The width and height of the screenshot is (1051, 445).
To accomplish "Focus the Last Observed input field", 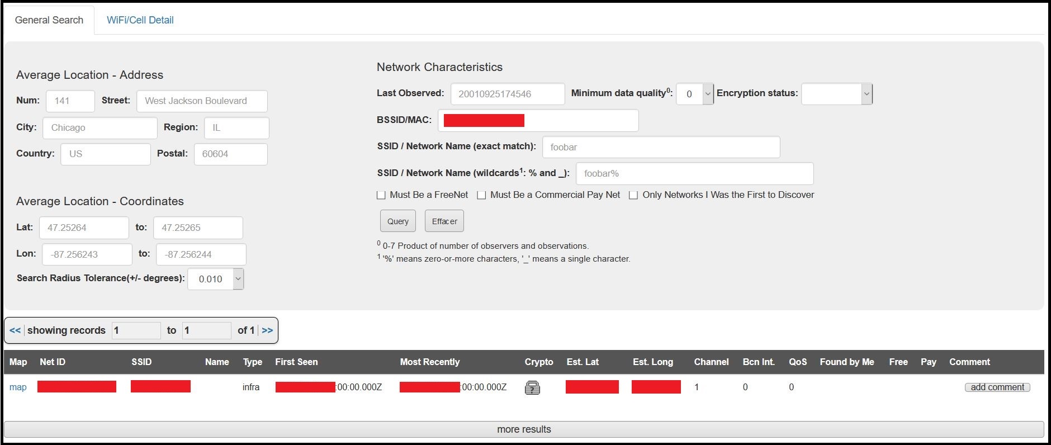I will (x=508, y=94).
